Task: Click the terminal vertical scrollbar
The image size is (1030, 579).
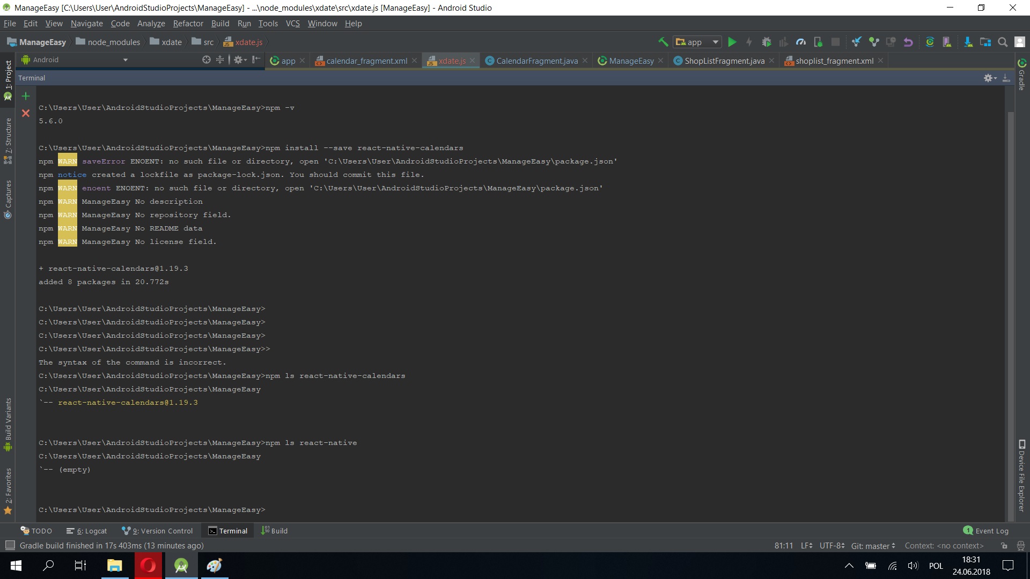Action: click(1011, 268)
